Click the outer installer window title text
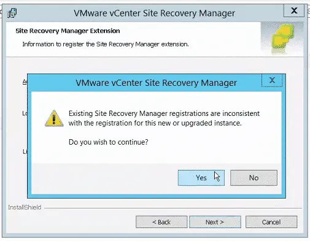310x241 pixels. point(154,13)
